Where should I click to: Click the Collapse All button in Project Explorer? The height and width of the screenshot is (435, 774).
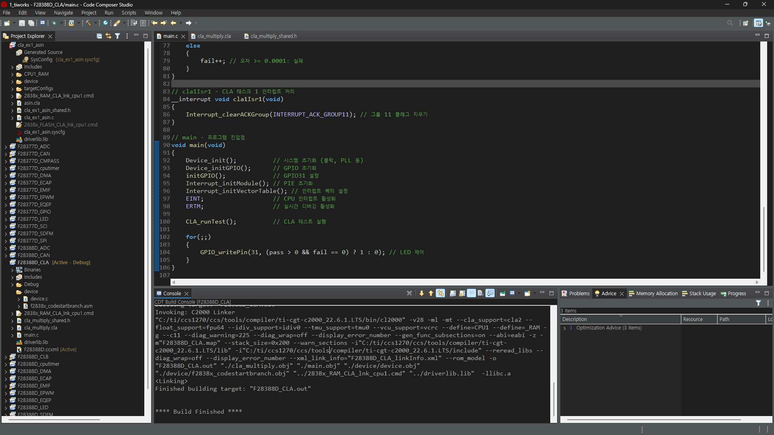[99, 36]
